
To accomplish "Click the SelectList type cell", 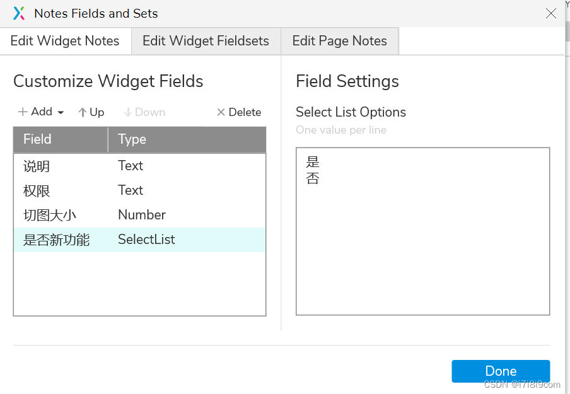I will (x=146, y=240).
